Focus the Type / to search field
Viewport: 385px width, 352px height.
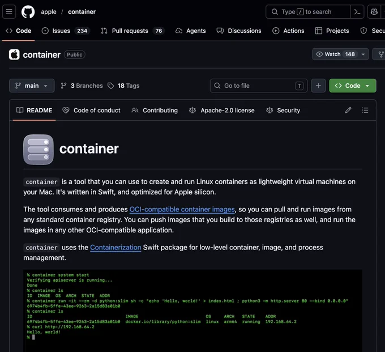308,11
